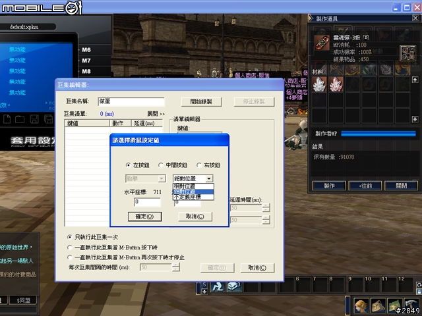This screenshot has height=316, width=422.
Task: Click empty hotbar slot number 6
Action: coord(303,285)
